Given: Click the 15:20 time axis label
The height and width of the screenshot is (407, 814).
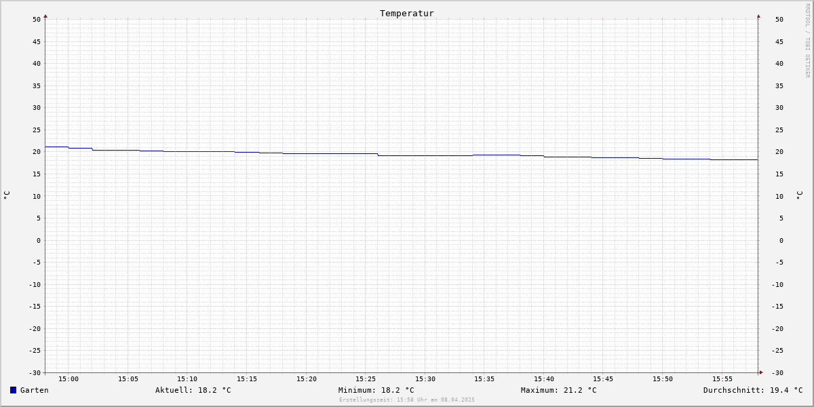Looking at the screenshot, I should 307,379.
